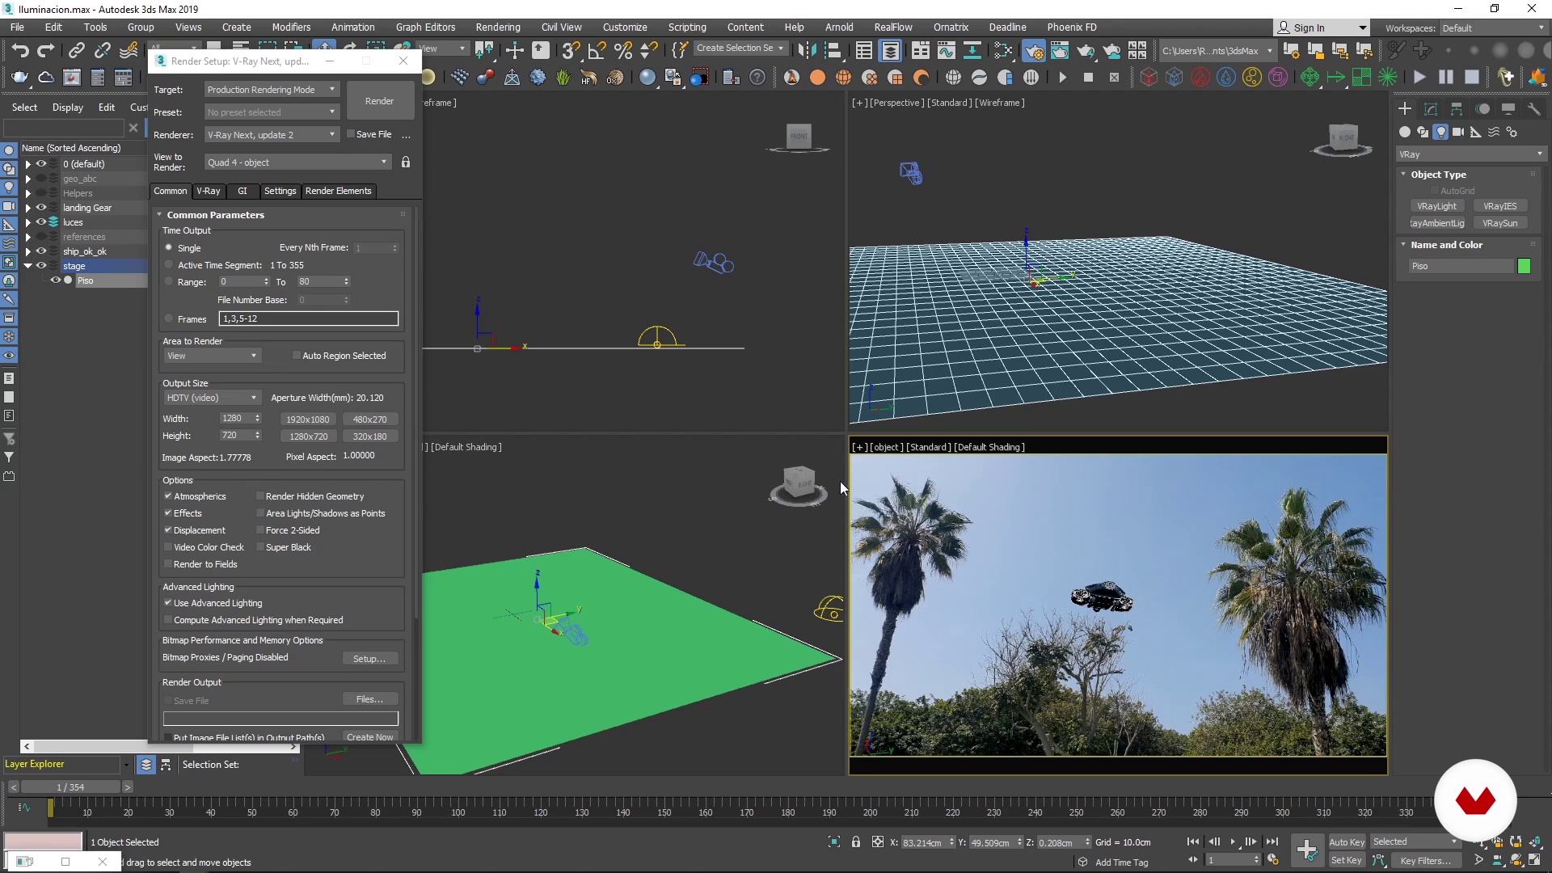Open VRay category dropdown in Create panel

tap(1471, 154)
